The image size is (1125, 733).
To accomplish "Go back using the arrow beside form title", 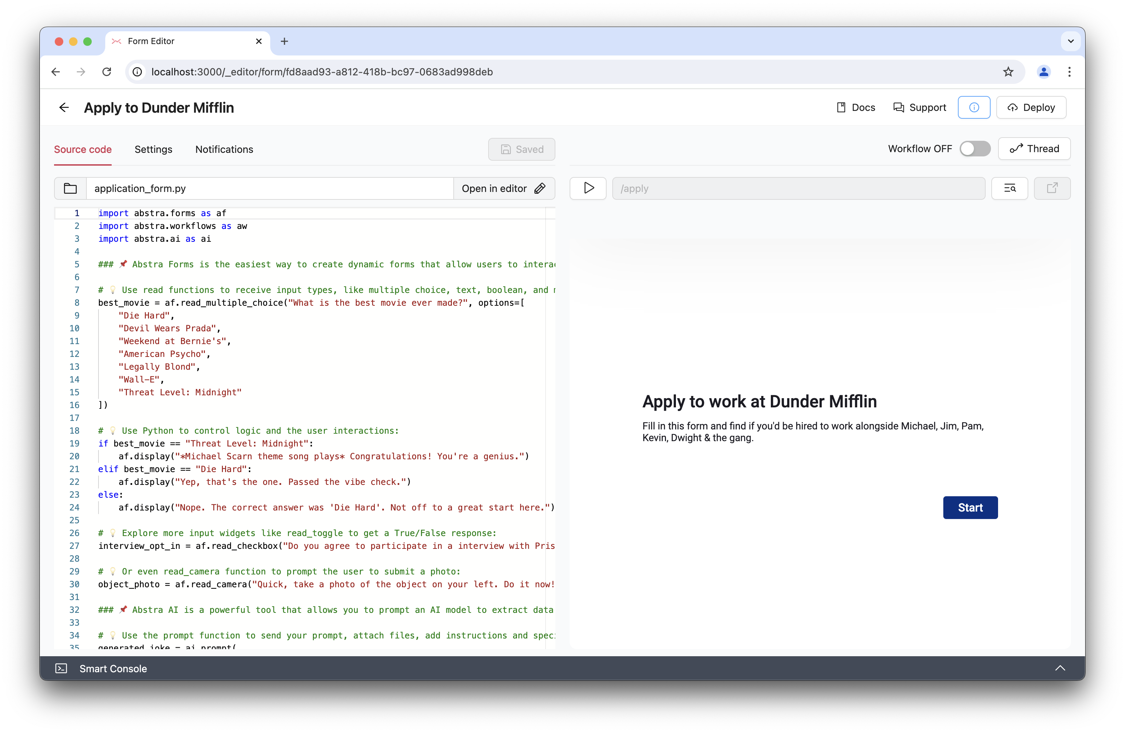I will coord(64,108).
